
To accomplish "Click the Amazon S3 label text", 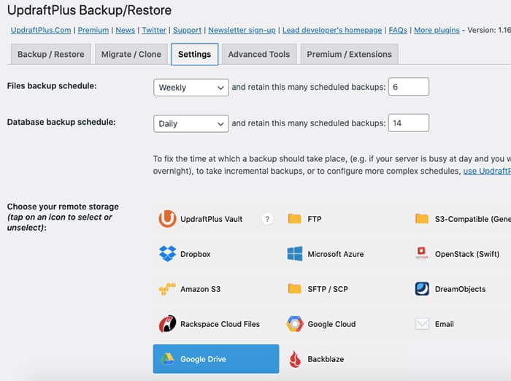I will pyautogui.click(x=201, y=289).
